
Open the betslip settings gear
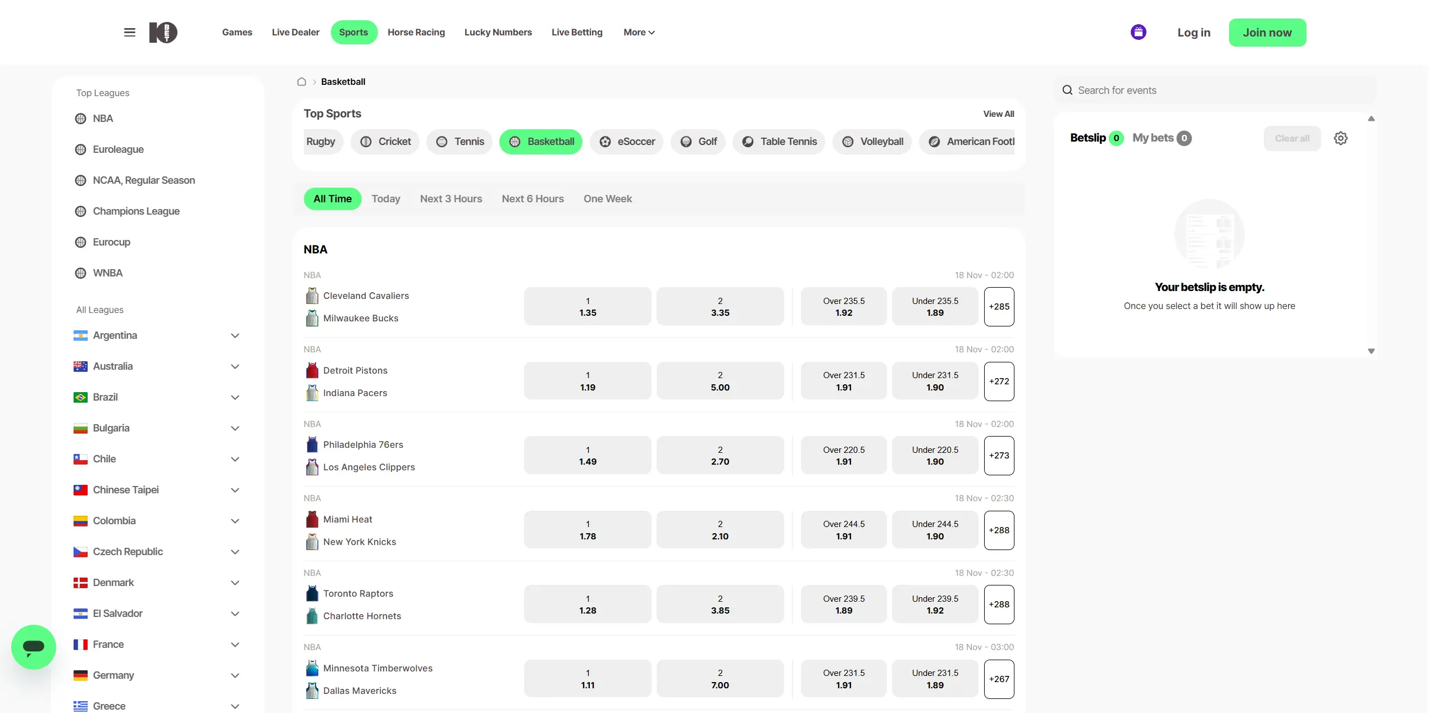tap(1341, 138)
